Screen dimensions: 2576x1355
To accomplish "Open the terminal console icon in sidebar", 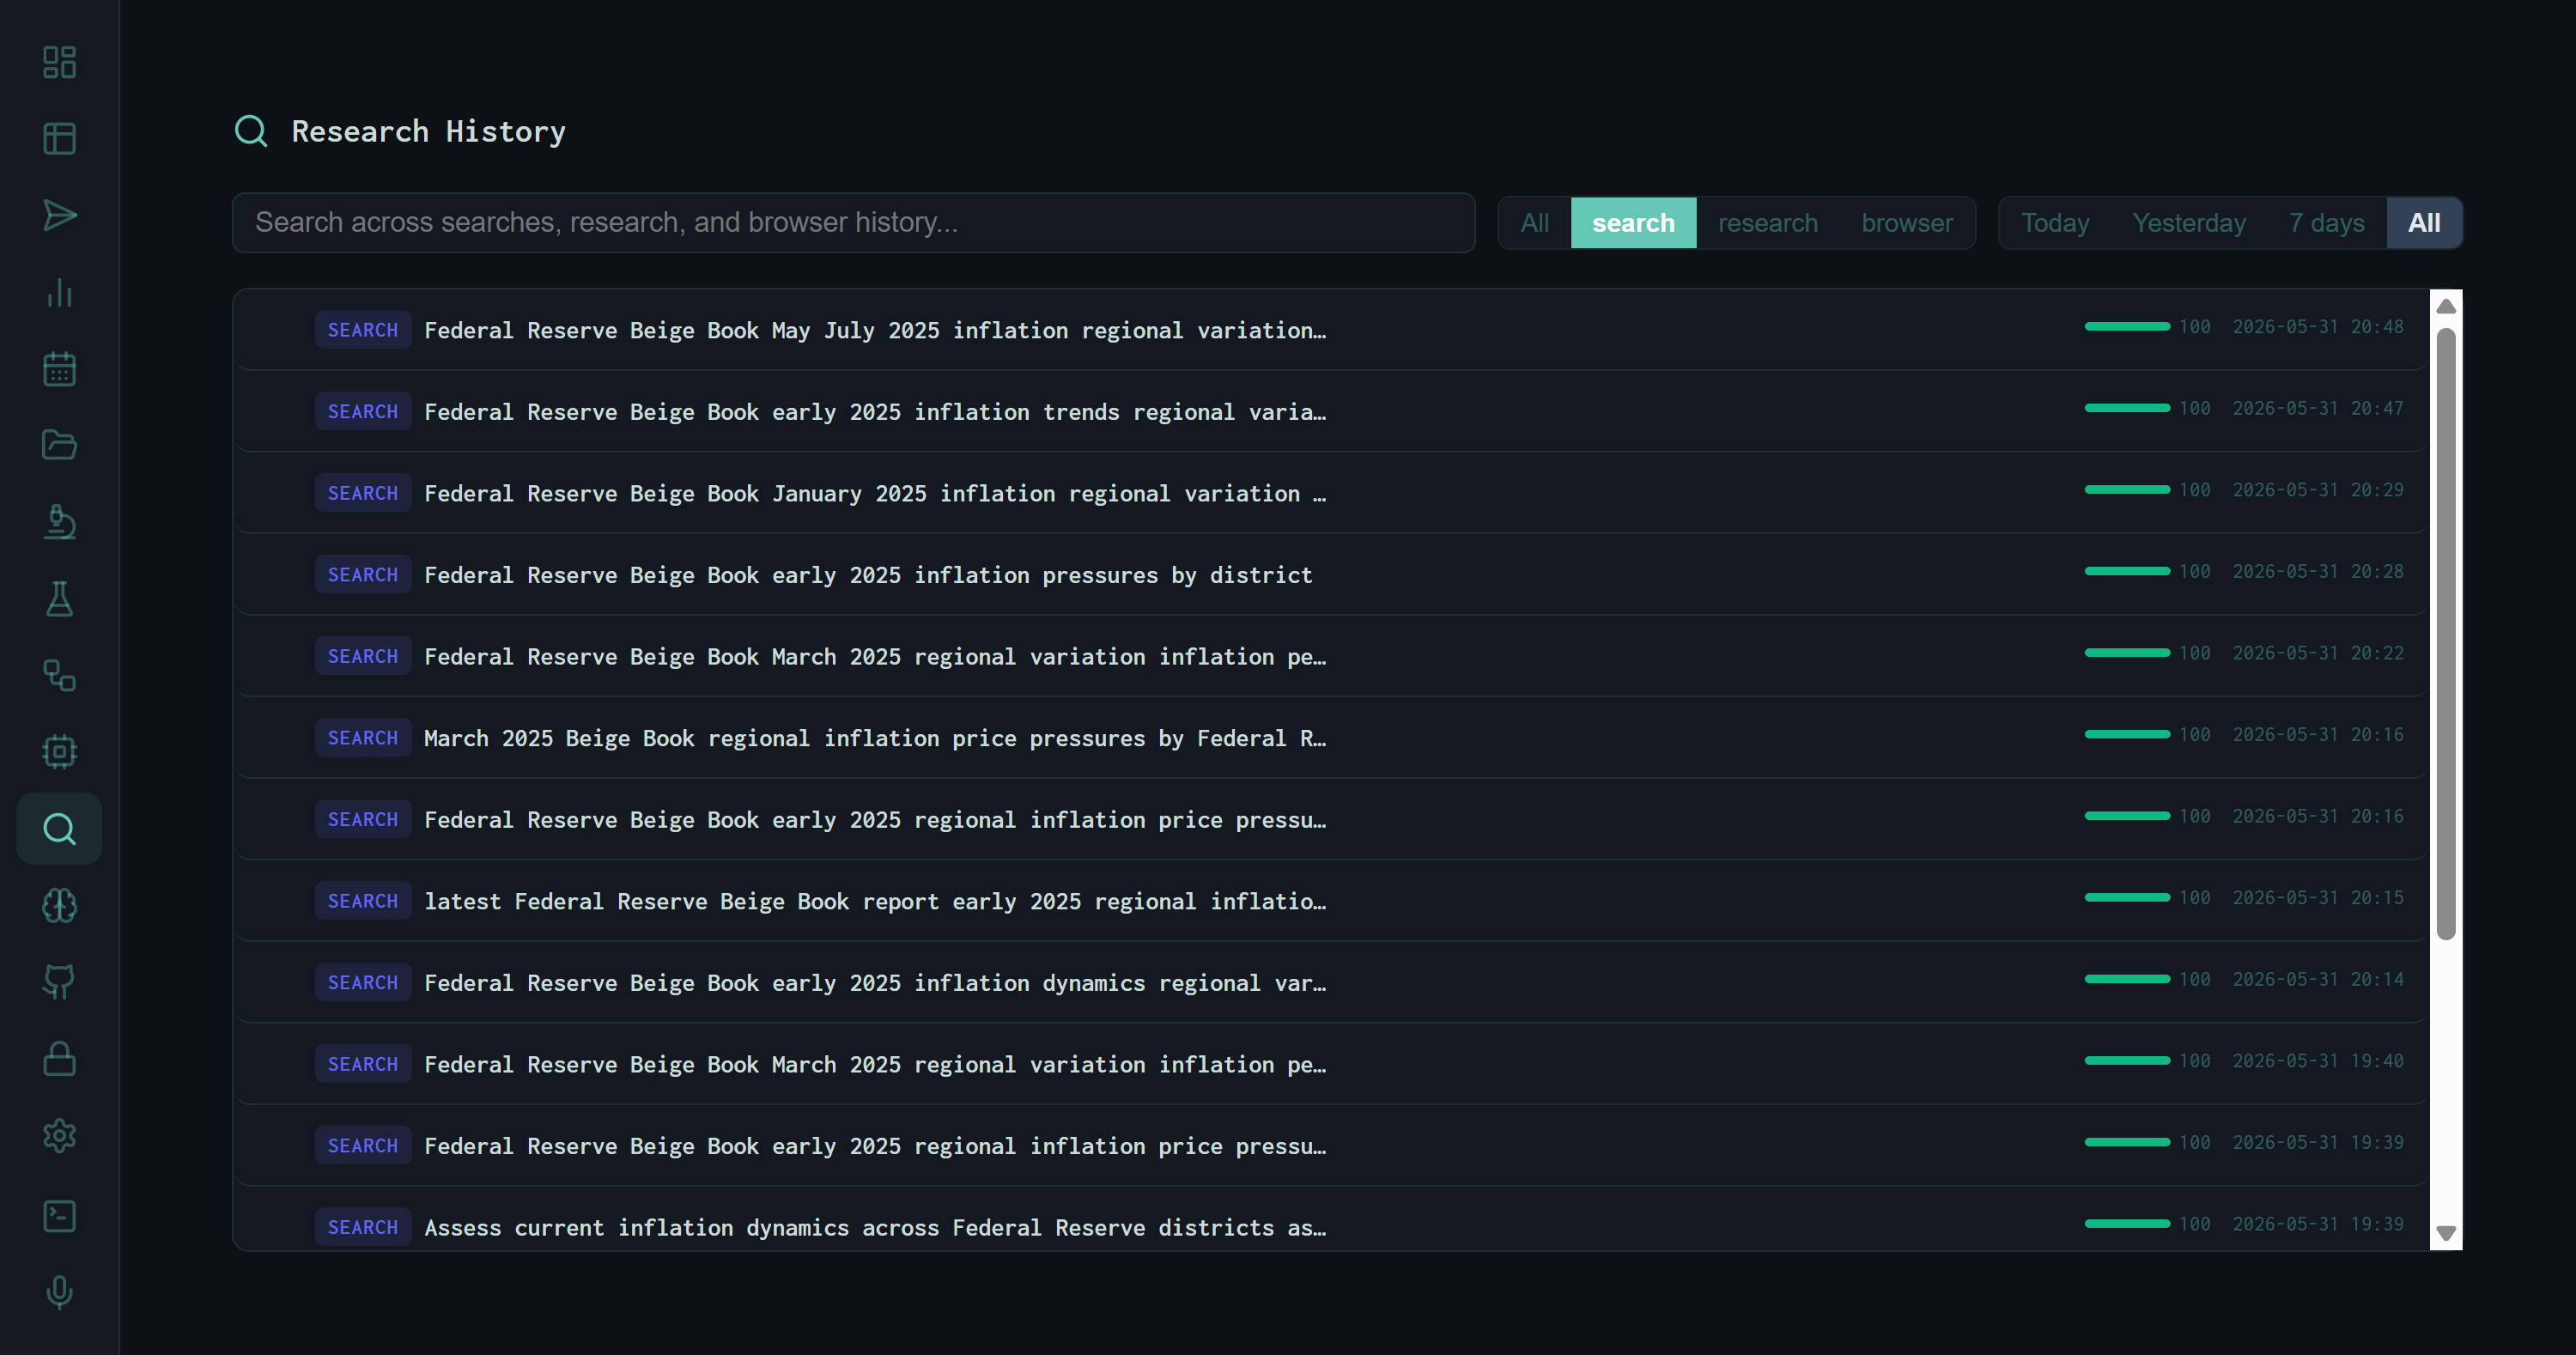I will [x=59, y=1216].
